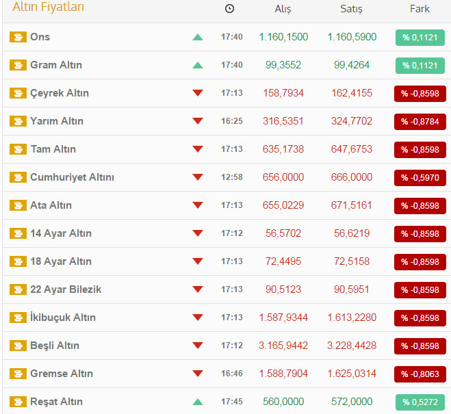
Task: Click the gold icon beside Çeyrek Altın
Action: [x=18, y=93]
